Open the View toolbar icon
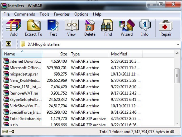This screenshot has height=137, width=182. (x=71, y=25)
